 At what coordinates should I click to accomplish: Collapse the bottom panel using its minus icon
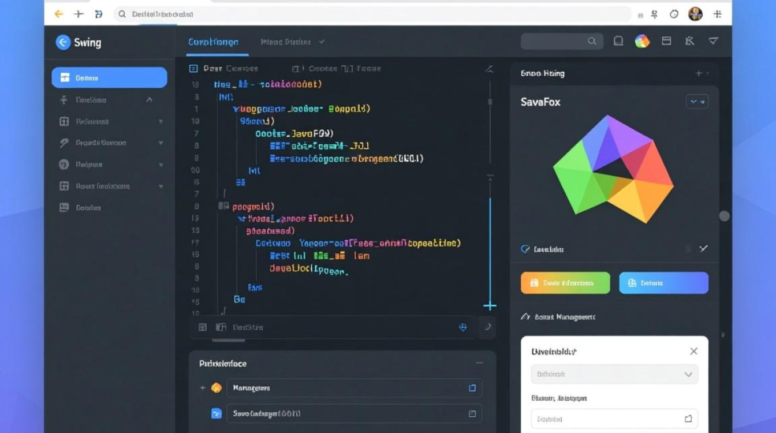coord(479,363)
